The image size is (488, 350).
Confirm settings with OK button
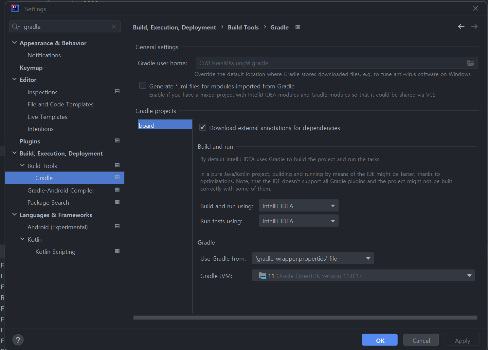click(380, 340)
